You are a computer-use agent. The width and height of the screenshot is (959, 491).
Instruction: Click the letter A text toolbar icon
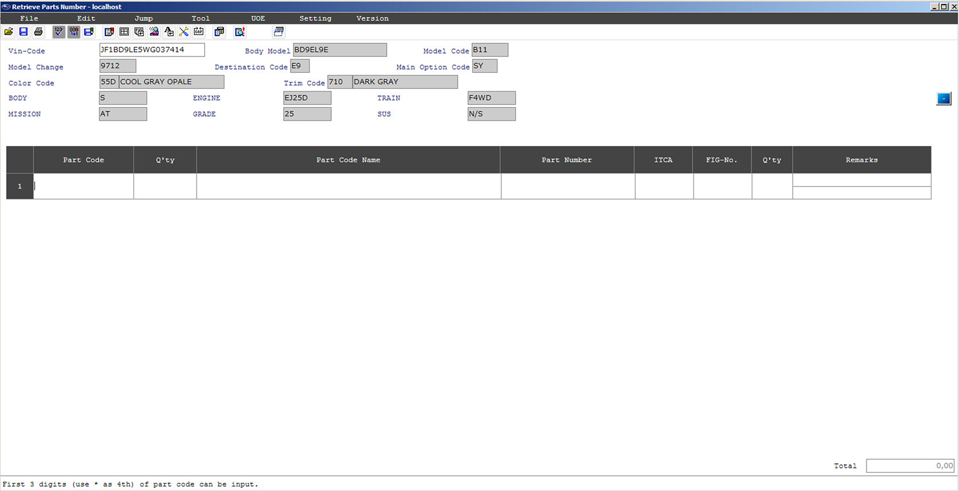169,32
